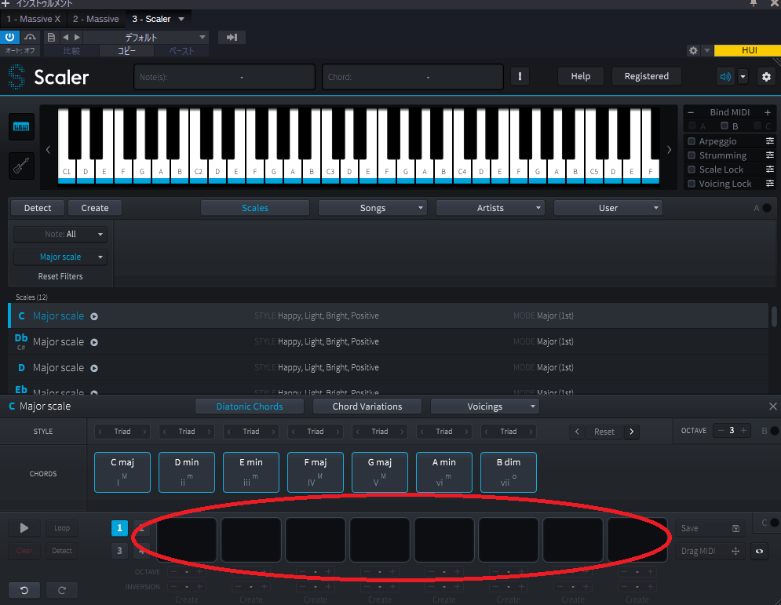This screenshot has height=605, width=781.
Task: Play the chord progression
Action: [x=24, y=528]
